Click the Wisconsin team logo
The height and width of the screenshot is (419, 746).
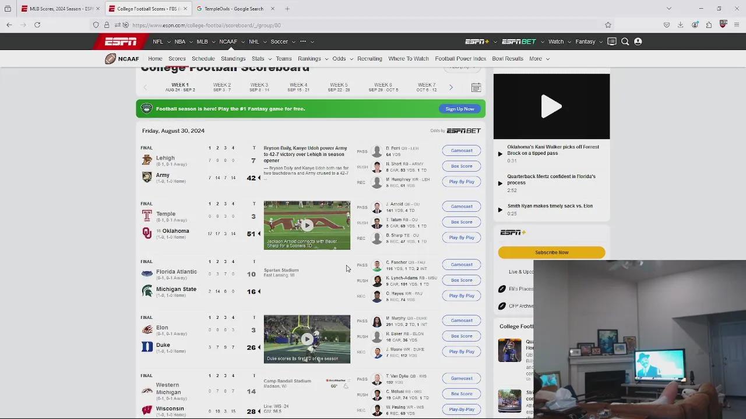[147, 410]
